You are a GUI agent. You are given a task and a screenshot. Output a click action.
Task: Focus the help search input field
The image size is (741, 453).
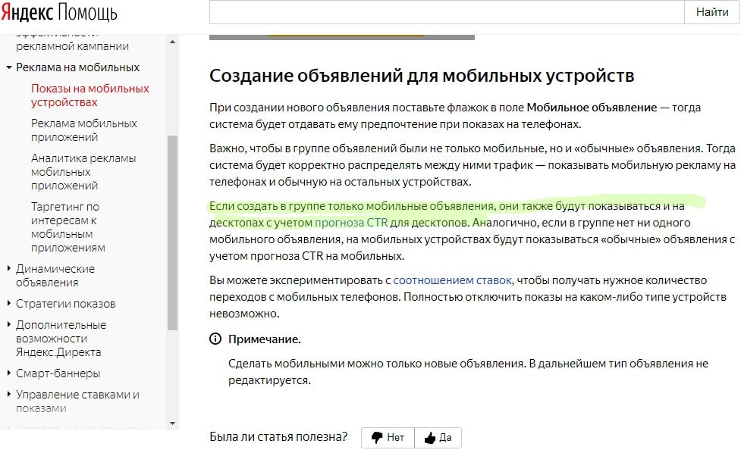click(x=447, y=12)
